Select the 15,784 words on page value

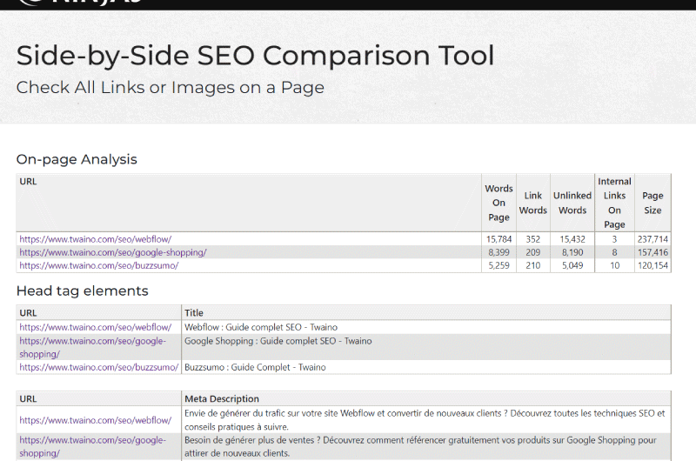click(x=499, y=239)
